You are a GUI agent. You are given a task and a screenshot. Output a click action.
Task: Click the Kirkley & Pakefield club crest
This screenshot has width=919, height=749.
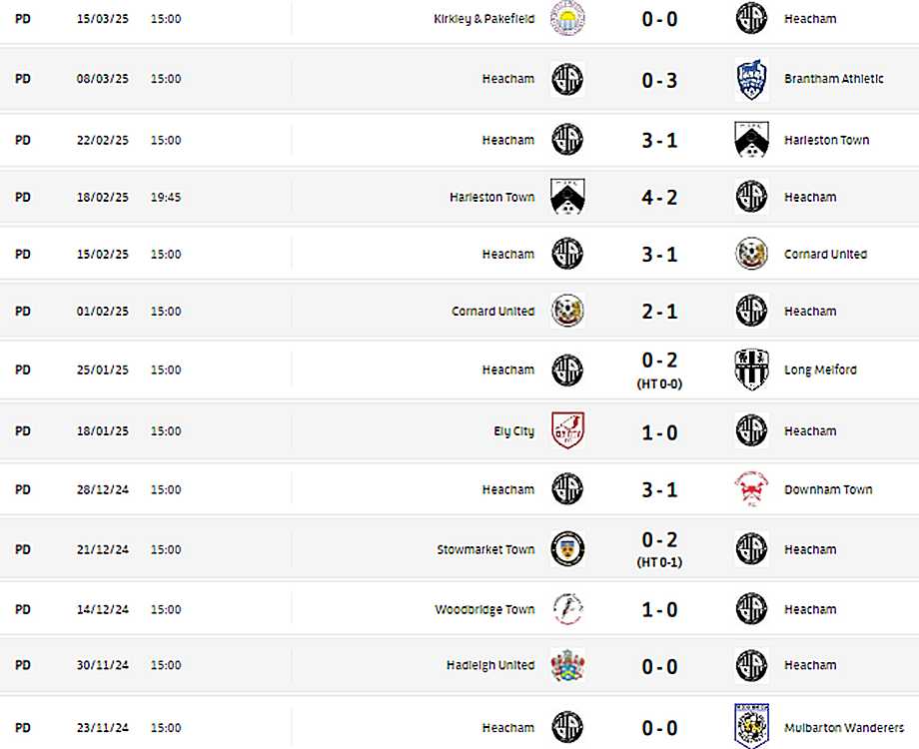click(x=567, y=19)
